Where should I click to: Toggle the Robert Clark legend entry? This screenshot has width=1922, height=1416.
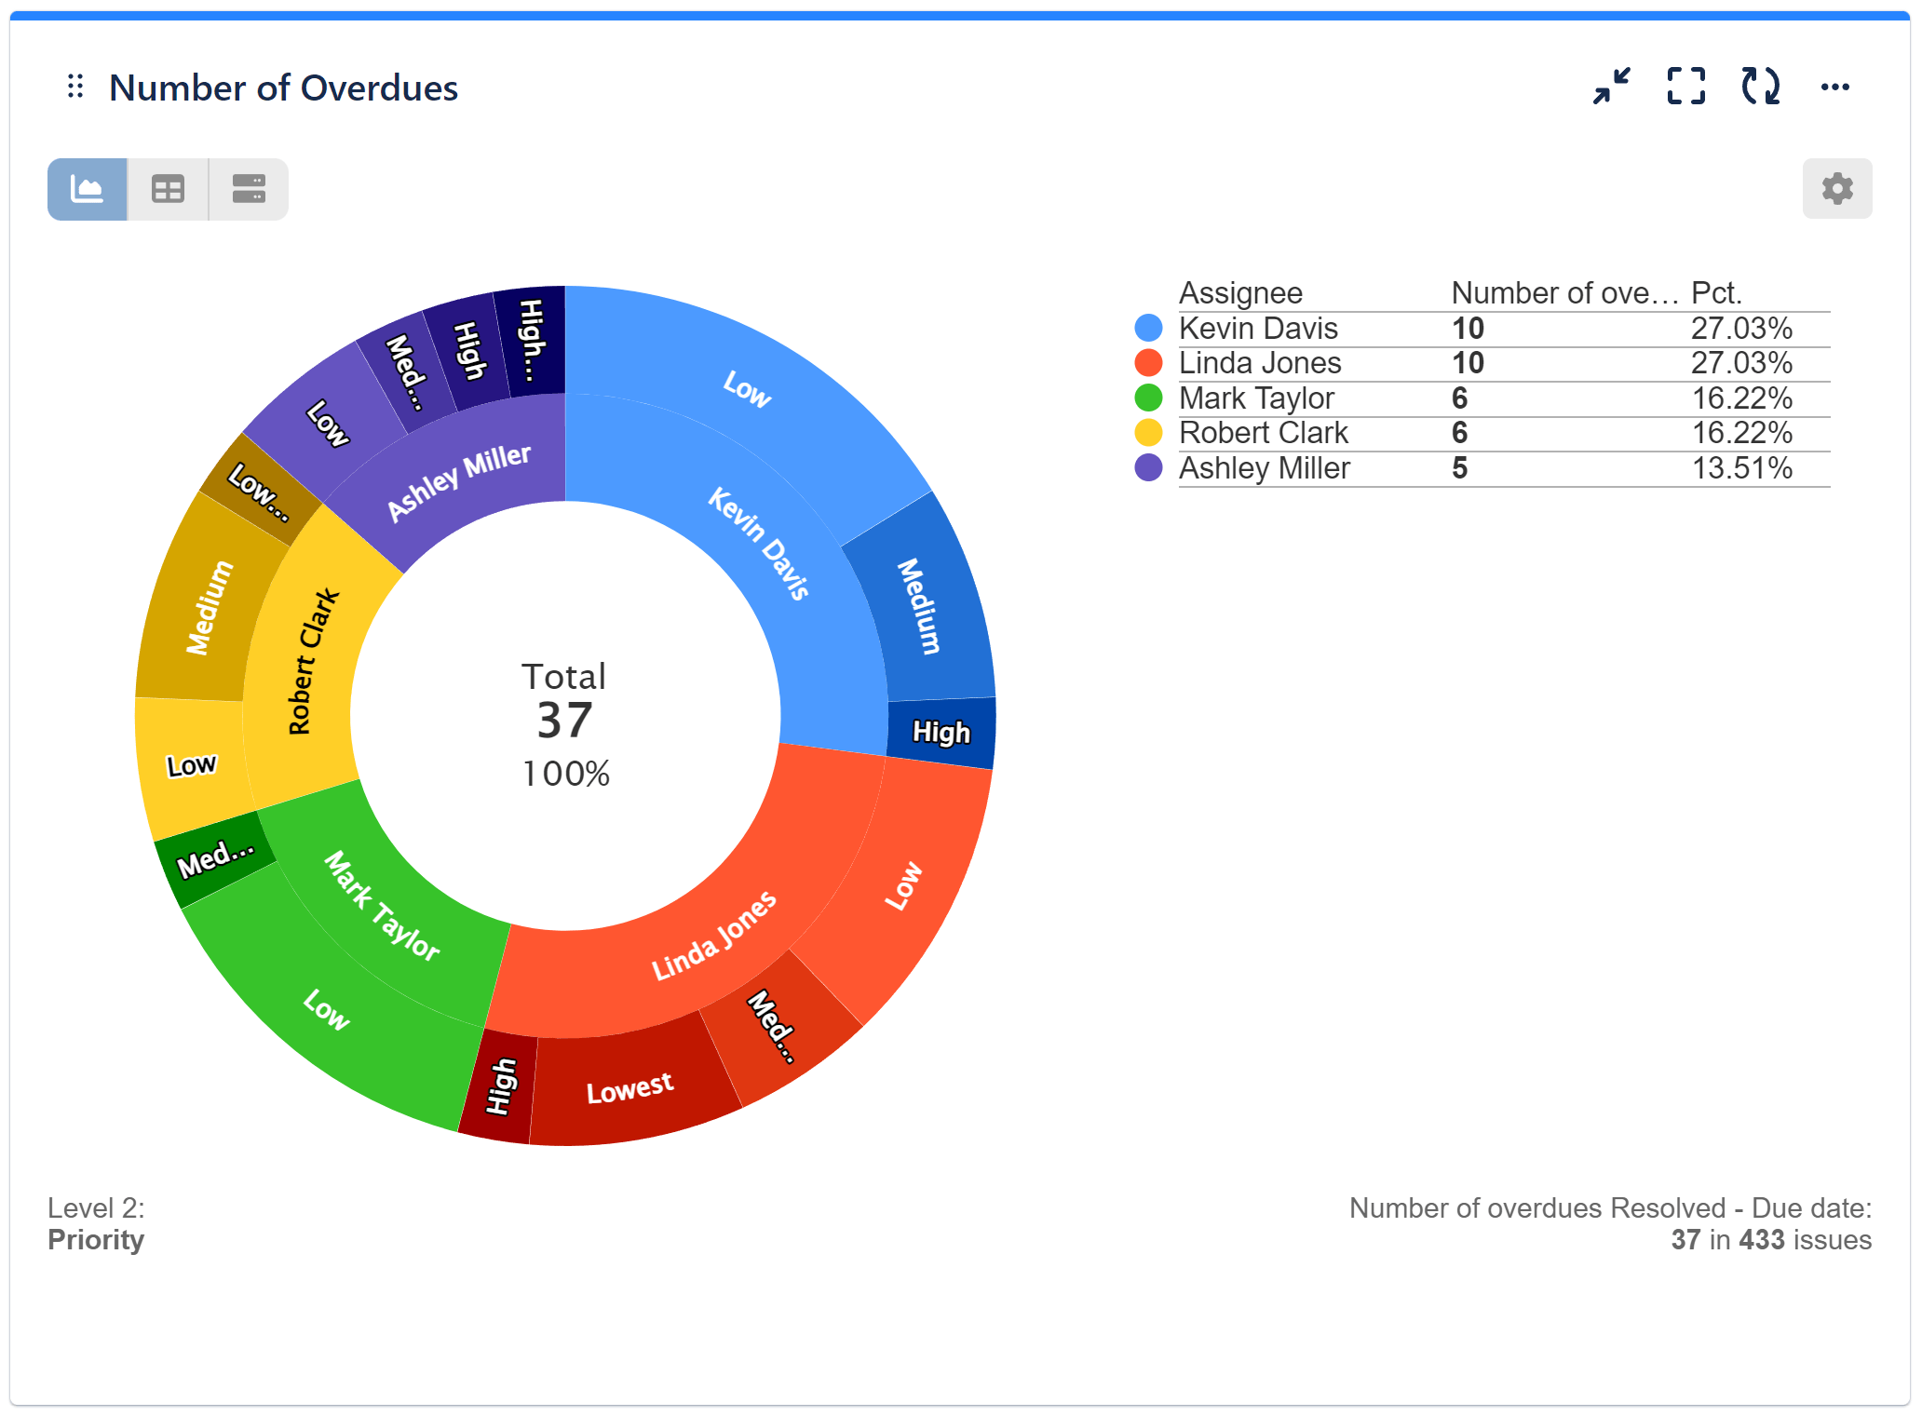[1264, 433]
